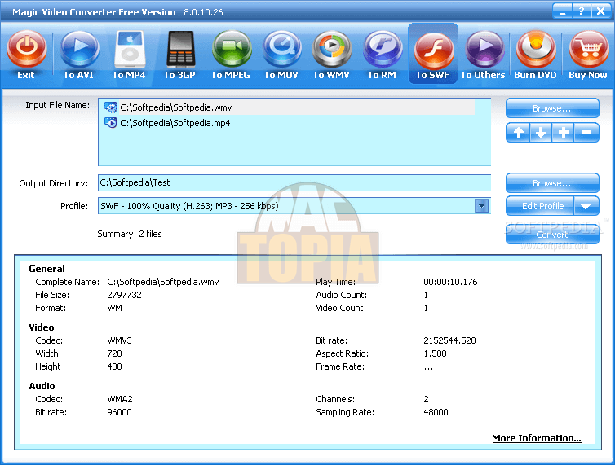Minimize the Magic Video Converter window

(x=563, y=11)
